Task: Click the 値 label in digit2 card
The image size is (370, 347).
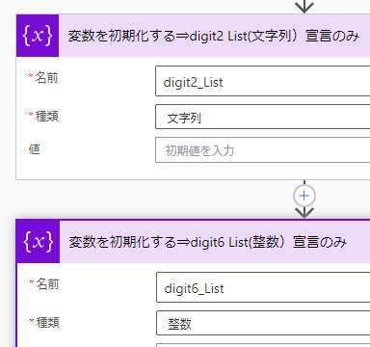Action: click(x=35, y=149)
